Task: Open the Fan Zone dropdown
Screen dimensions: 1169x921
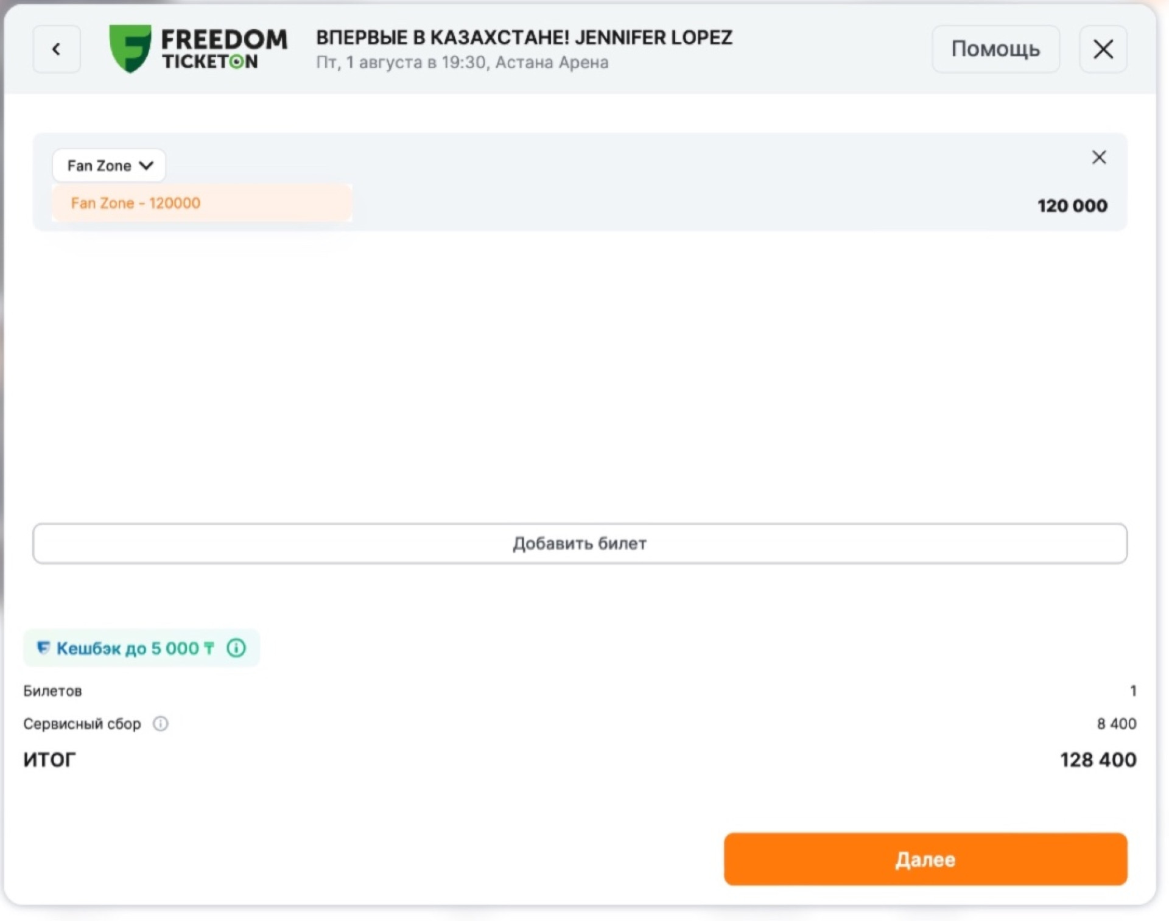Action: pyautogui.click(x=109, y=166)
